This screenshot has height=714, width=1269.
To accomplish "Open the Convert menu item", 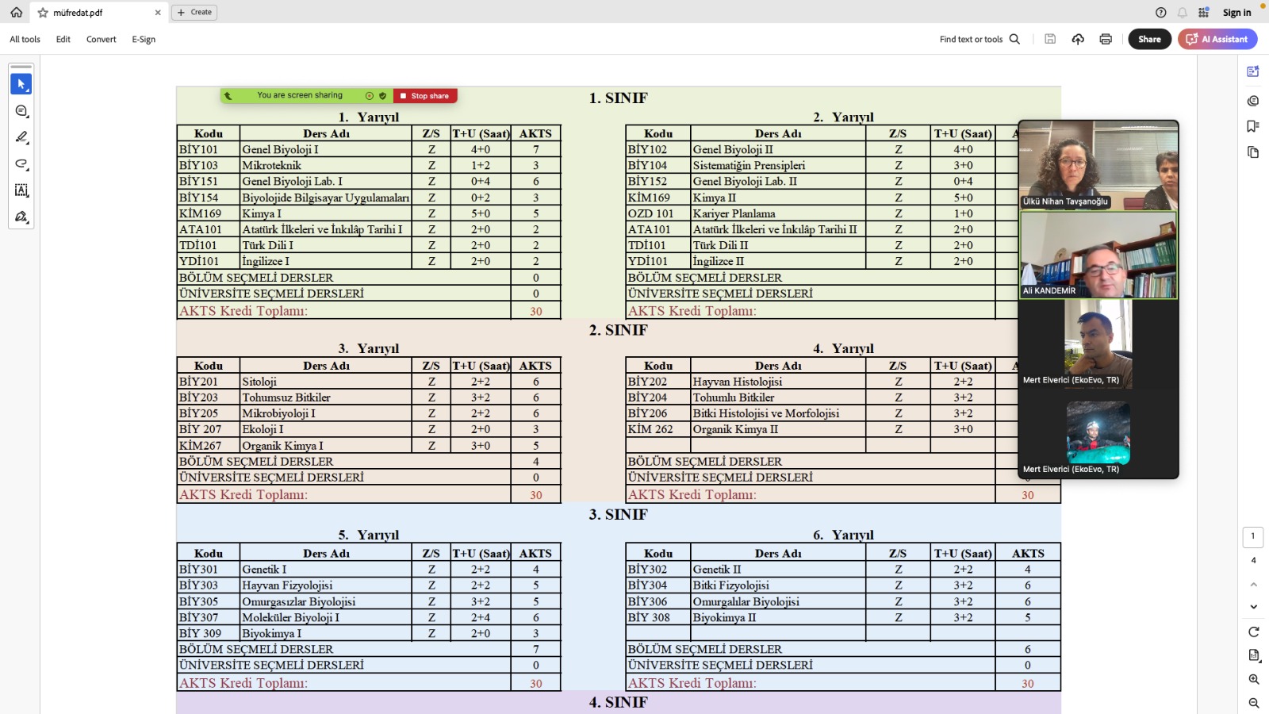I will click(x=101, y=39).
